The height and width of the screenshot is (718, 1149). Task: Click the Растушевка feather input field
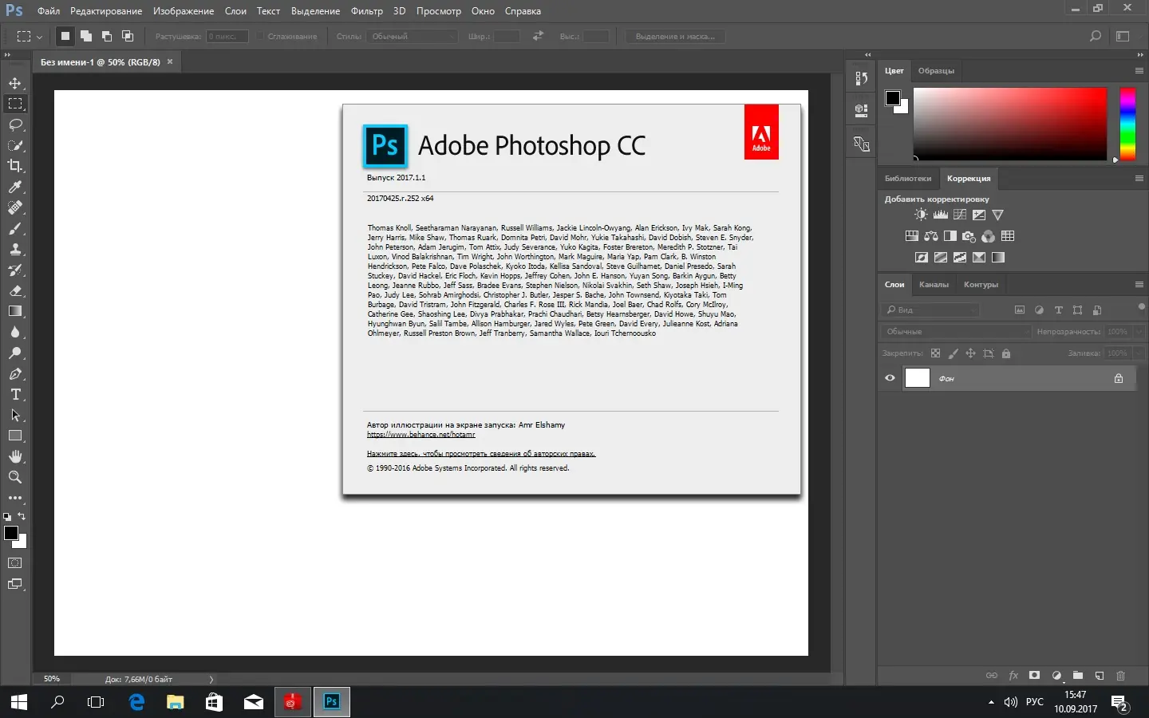click(227, 36)
